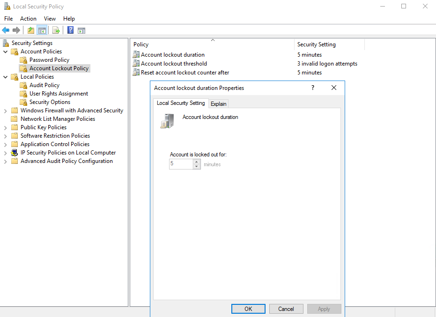Click the Export List toolbar icon
436x317 pixels.
tap(56, 30)
